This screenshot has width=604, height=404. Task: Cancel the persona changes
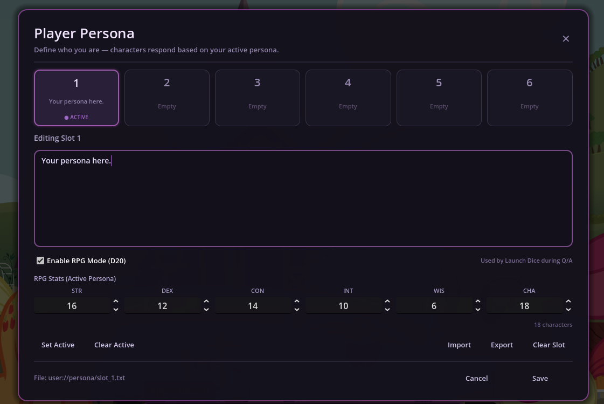click(x=476, y=378)
